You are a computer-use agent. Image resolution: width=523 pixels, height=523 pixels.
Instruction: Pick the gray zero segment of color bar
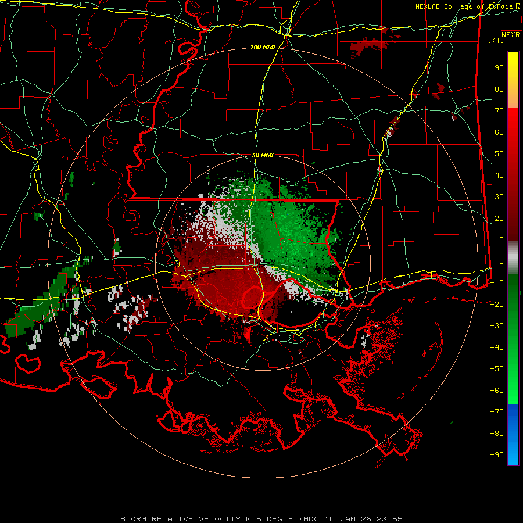tap(513, 257)
